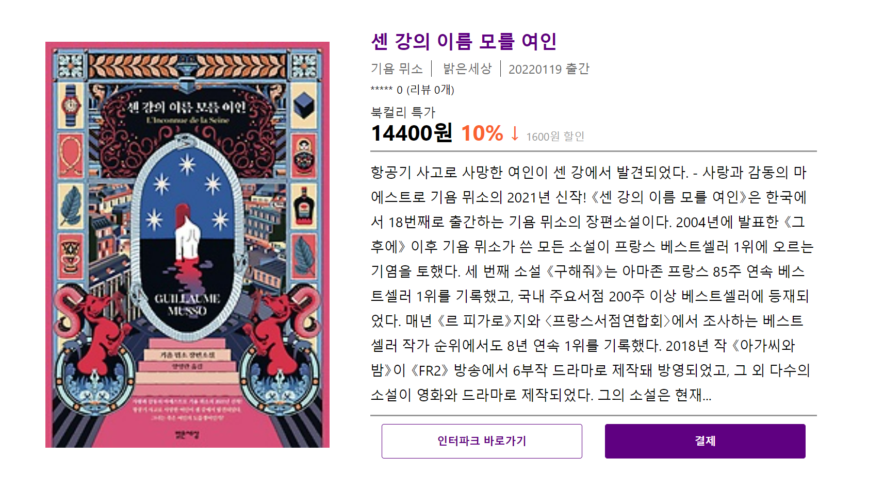Click GUILLAUME MUSSO text on the cover
Image resolution: width=884 pixels, height=492 pixels.
(187, 304)
